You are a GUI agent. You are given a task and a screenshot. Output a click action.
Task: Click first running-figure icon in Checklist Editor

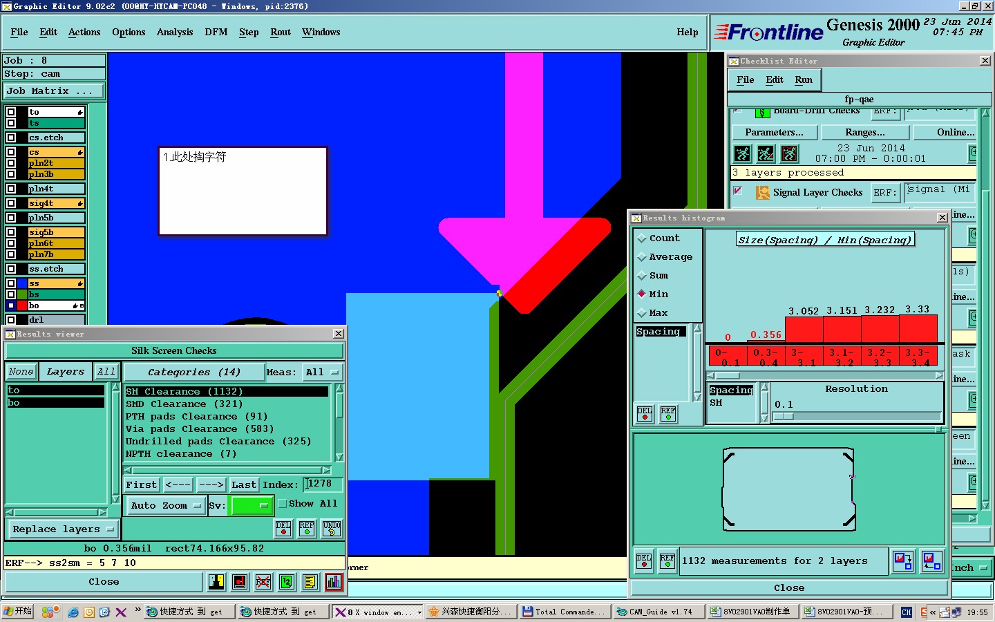click(742, 153)
